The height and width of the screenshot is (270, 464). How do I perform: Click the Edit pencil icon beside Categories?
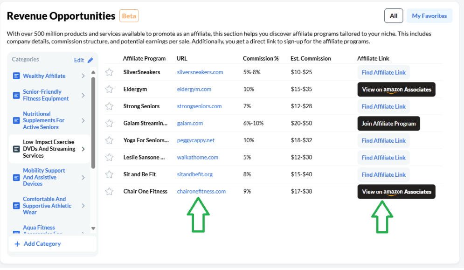point(90,60)
